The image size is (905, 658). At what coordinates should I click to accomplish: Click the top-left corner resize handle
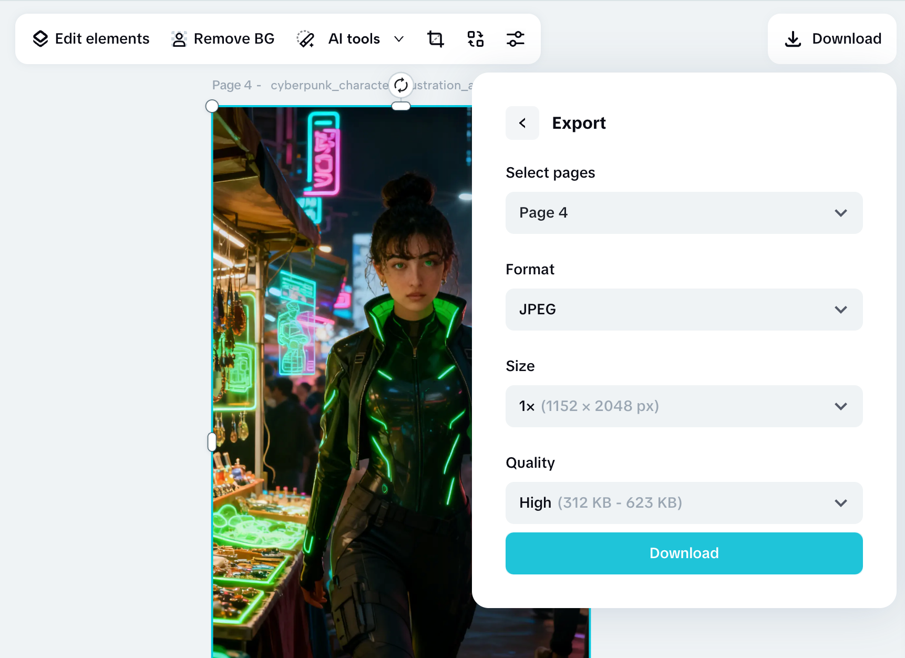212,106
